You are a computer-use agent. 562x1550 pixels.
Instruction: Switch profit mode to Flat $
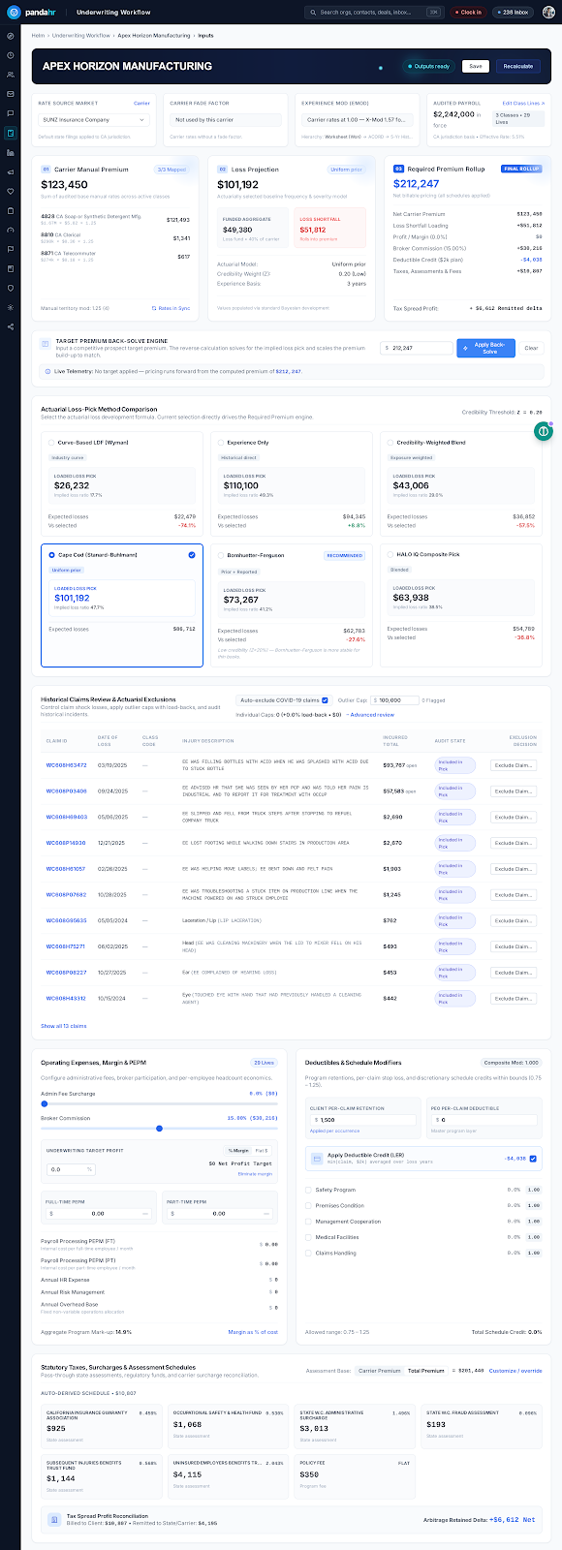(x=262, y=1150)
